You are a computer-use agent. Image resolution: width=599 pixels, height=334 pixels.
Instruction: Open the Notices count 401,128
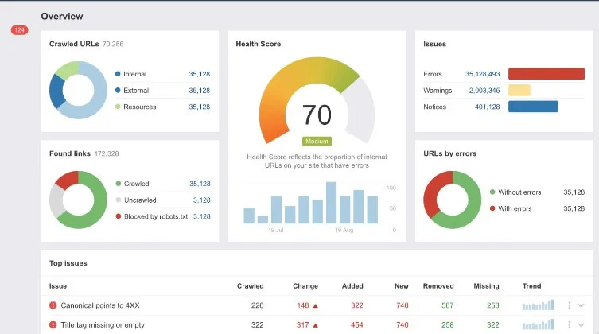tap(487, 107)
